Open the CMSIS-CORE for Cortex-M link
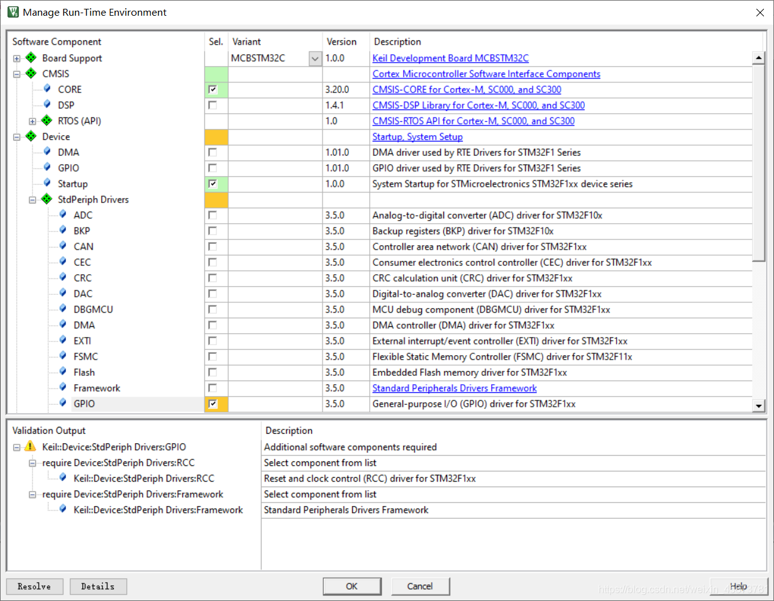 pyautogui.click(x=467, y=90)
